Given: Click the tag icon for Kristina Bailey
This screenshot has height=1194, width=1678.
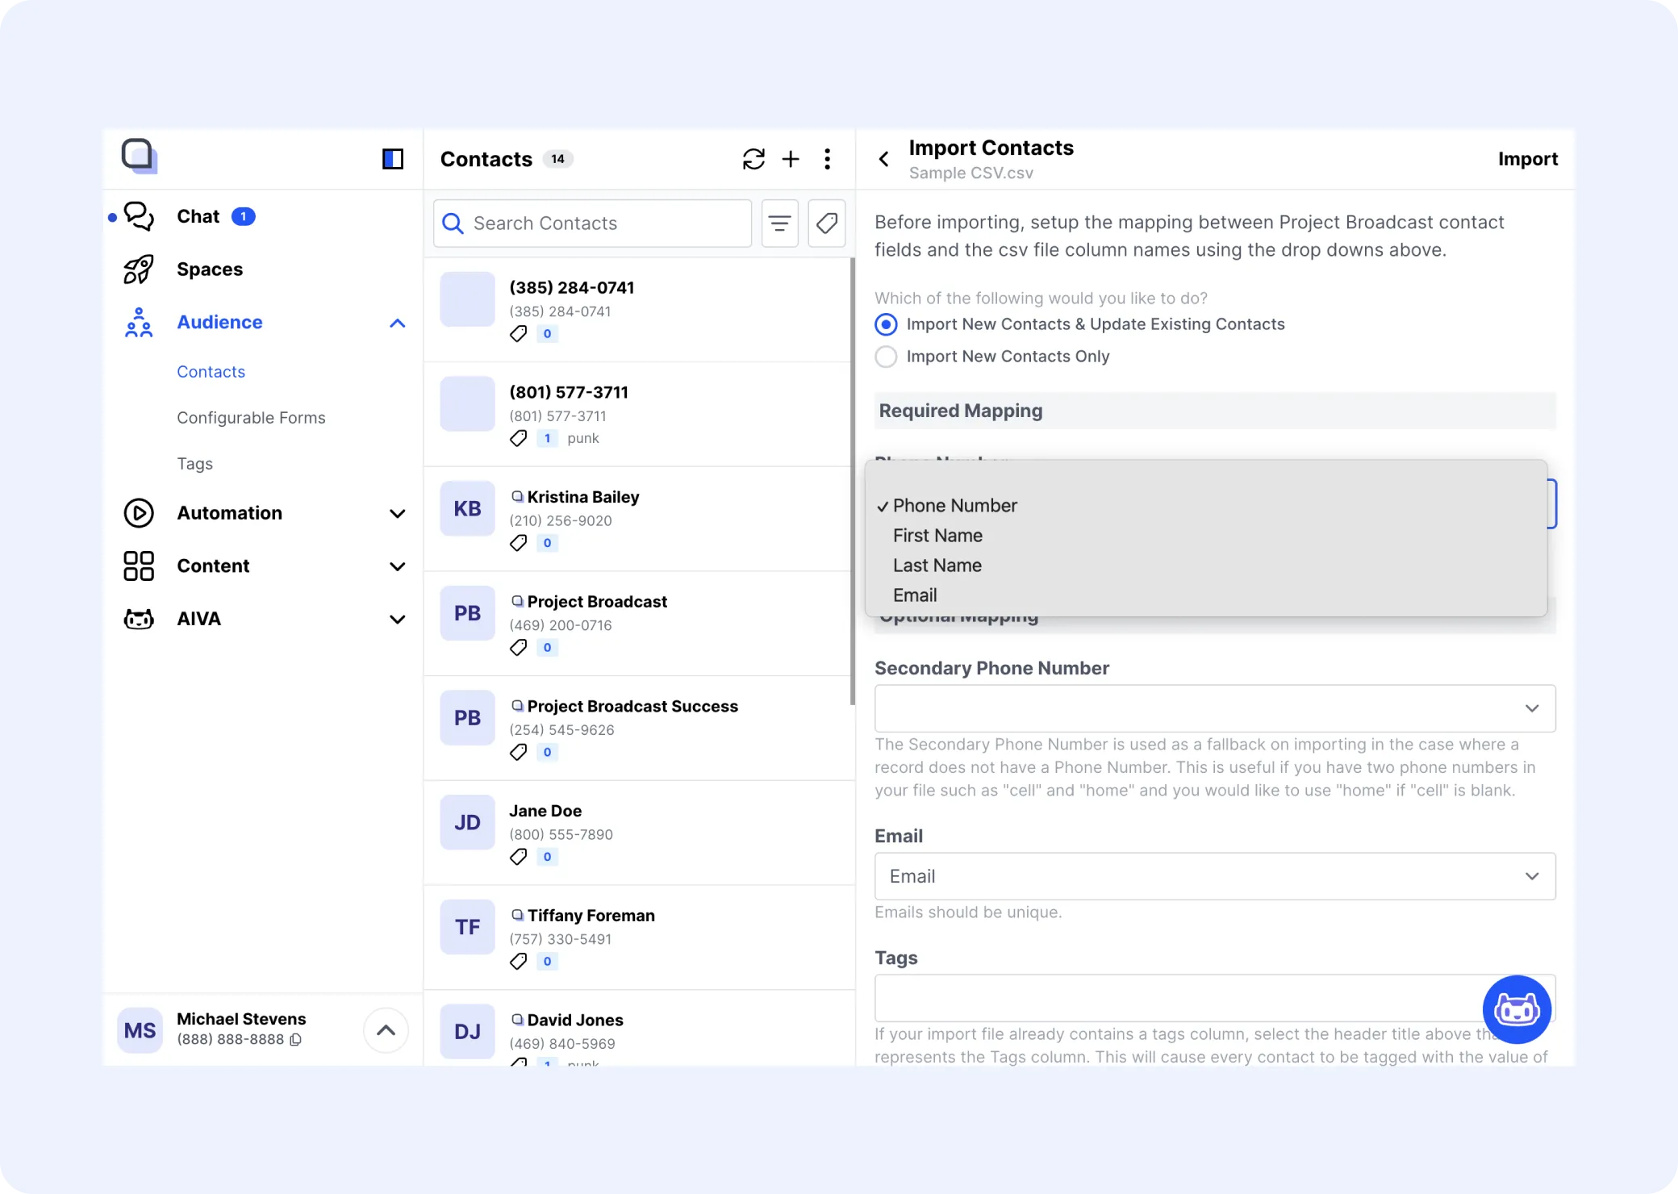Looking at the screenshot, I should tap(519, 543).
